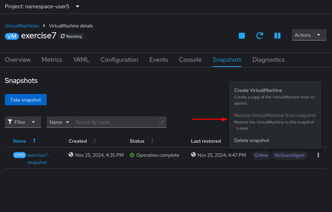Open the Actions dropdown
332x212 pixels.
point(309,35)
